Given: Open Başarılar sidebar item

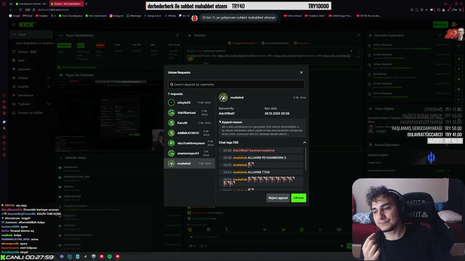Looking at the screenshot, I should coord(32,69).
